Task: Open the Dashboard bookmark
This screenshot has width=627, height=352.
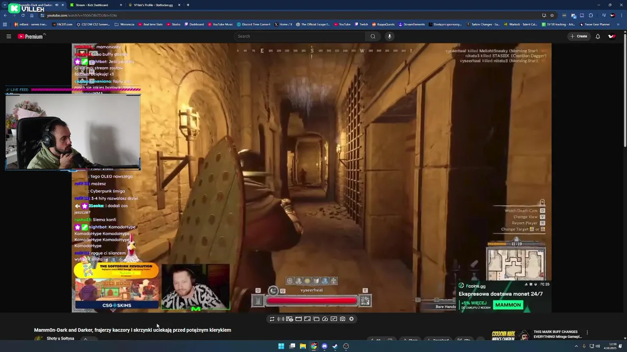Action: click(194, 24)
